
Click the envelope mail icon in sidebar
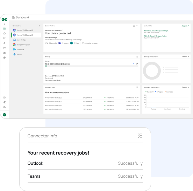[5, 97]
